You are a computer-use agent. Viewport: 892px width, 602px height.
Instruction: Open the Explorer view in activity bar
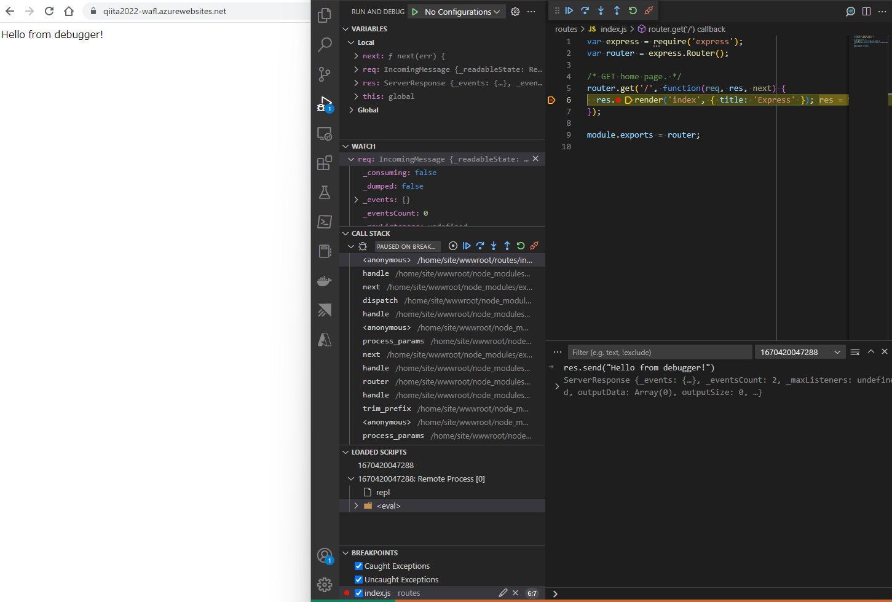325,15
